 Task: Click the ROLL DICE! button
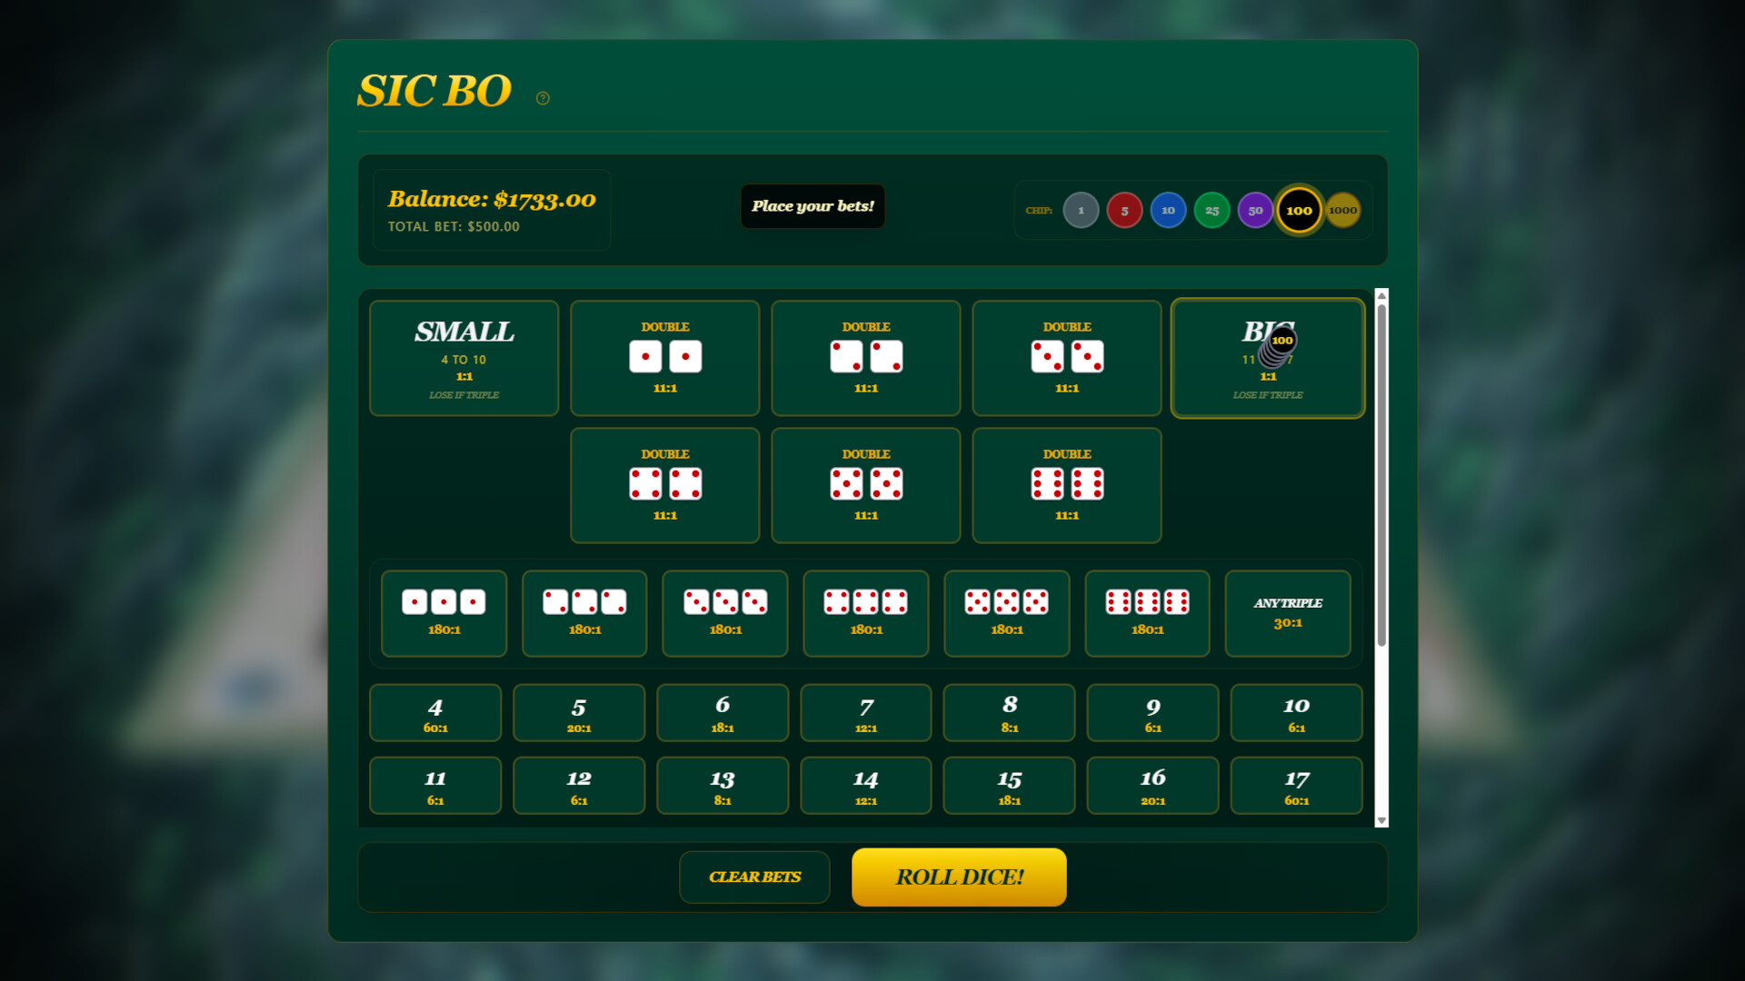[x=959, y=877]
